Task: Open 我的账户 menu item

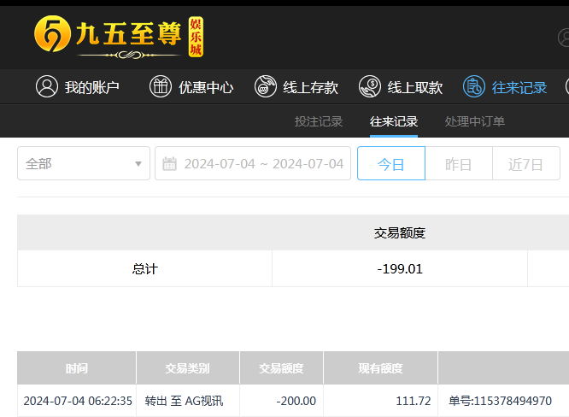Action: (x=78, y=87)
